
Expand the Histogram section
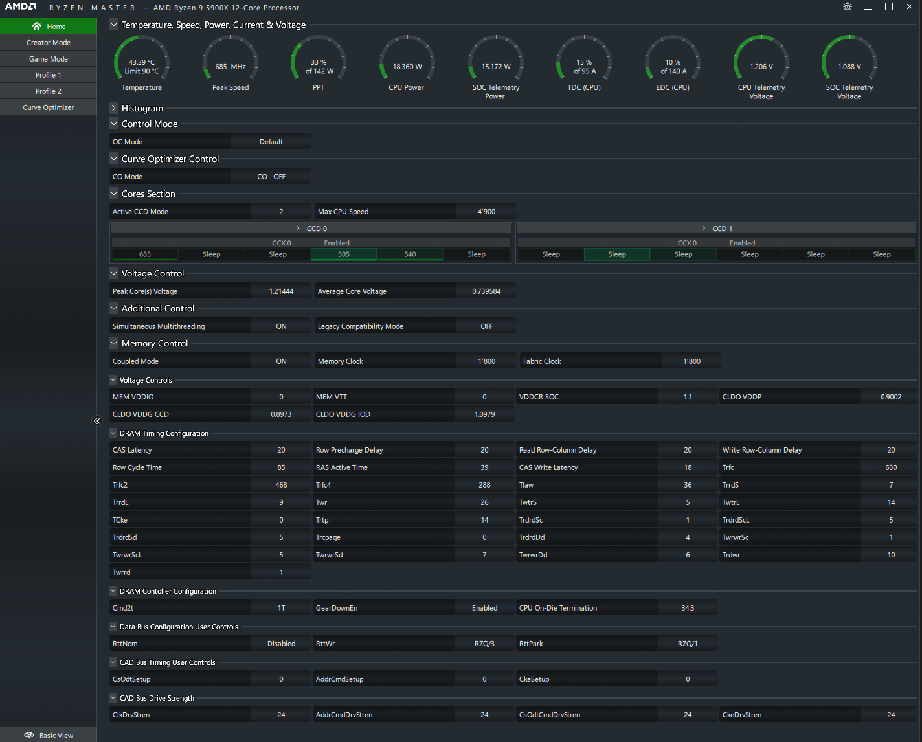114,108
